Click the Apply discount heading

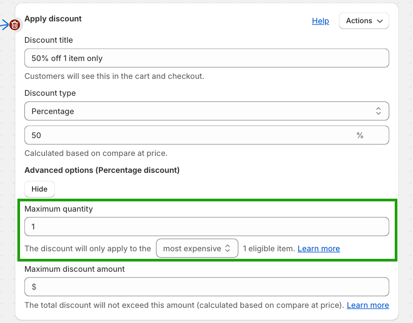(x=53, y=19)
